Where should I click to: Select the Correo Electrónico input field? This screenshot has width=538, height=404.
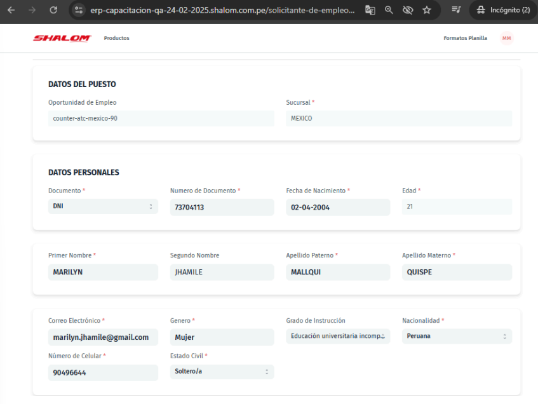[x=103, y=337]
